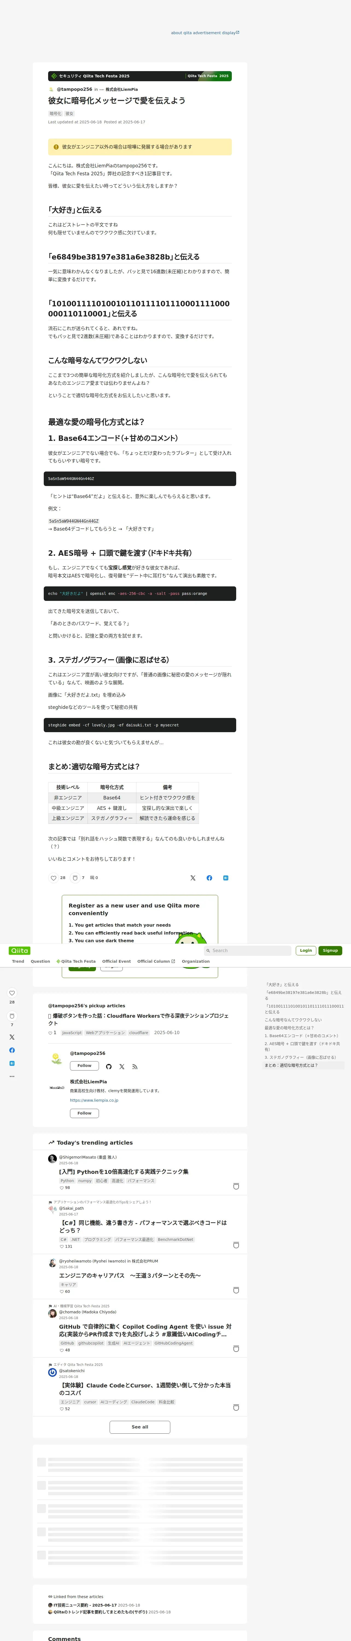Screen dimensions: 351x1641
Task: Click ShigemoriMasato's author avatar
Action: click(52, 1159)
